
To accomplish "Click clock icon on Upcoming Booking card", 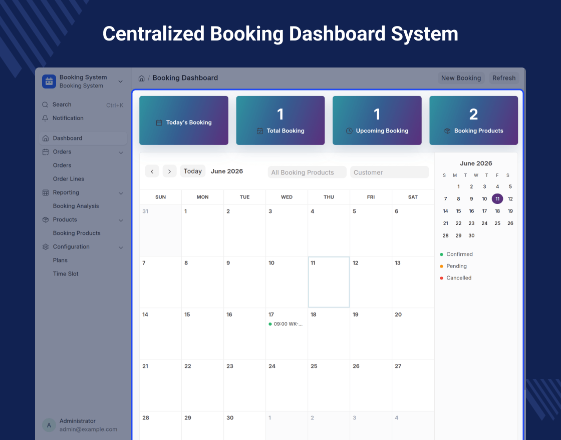I will 349,131.
